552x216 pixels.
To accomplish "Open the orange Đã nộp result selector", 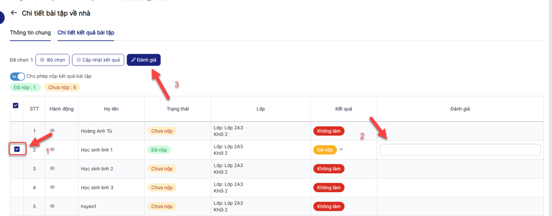I will click(325, 150).
